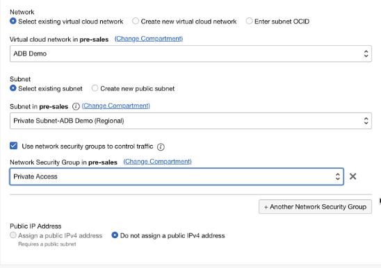The height and width of the screenshot is (268, 381).
Task: Select existing virtual cloud network radio
Action: click(x=13, y=21)
